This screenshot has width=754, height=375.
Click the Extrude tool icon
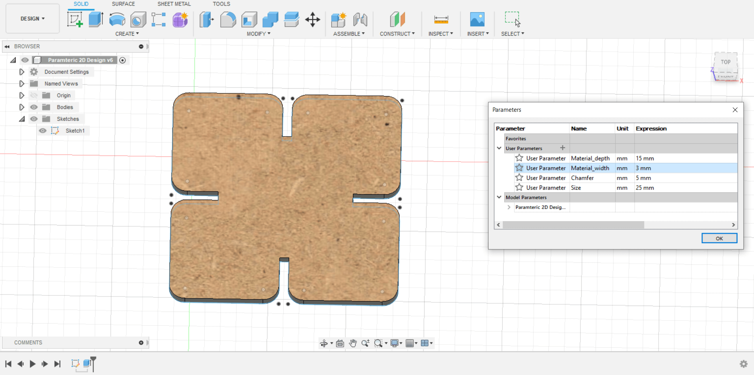tap(96, 19)
